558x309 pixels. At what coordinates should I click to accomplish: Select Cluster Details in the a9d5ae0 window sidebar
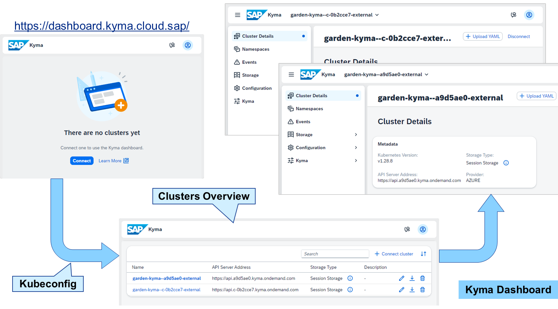click(x=323, y=96)
